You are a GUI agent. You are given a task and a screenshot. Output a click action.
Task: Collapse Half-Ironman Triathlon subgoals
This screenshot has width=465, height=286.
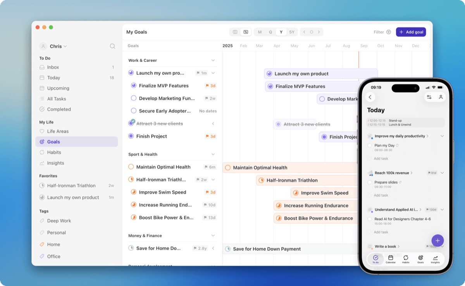pos(213,180)
